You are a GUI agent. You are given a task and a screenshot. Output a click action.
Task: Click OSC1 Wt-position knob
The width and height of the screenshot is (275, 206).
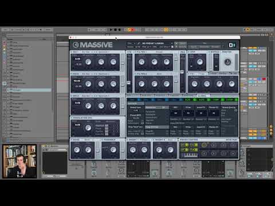pos(88,62)
